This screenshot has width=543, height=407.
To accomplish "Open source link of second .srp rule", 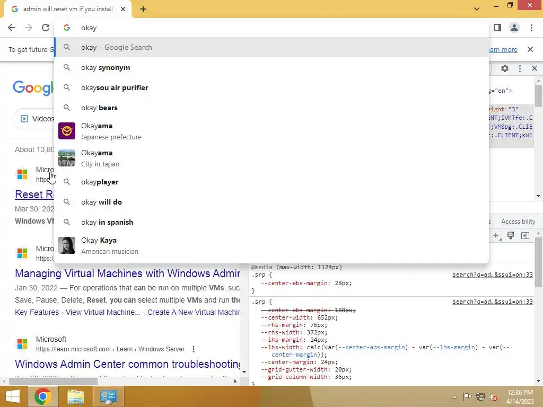I will click(x=493, y=302).
